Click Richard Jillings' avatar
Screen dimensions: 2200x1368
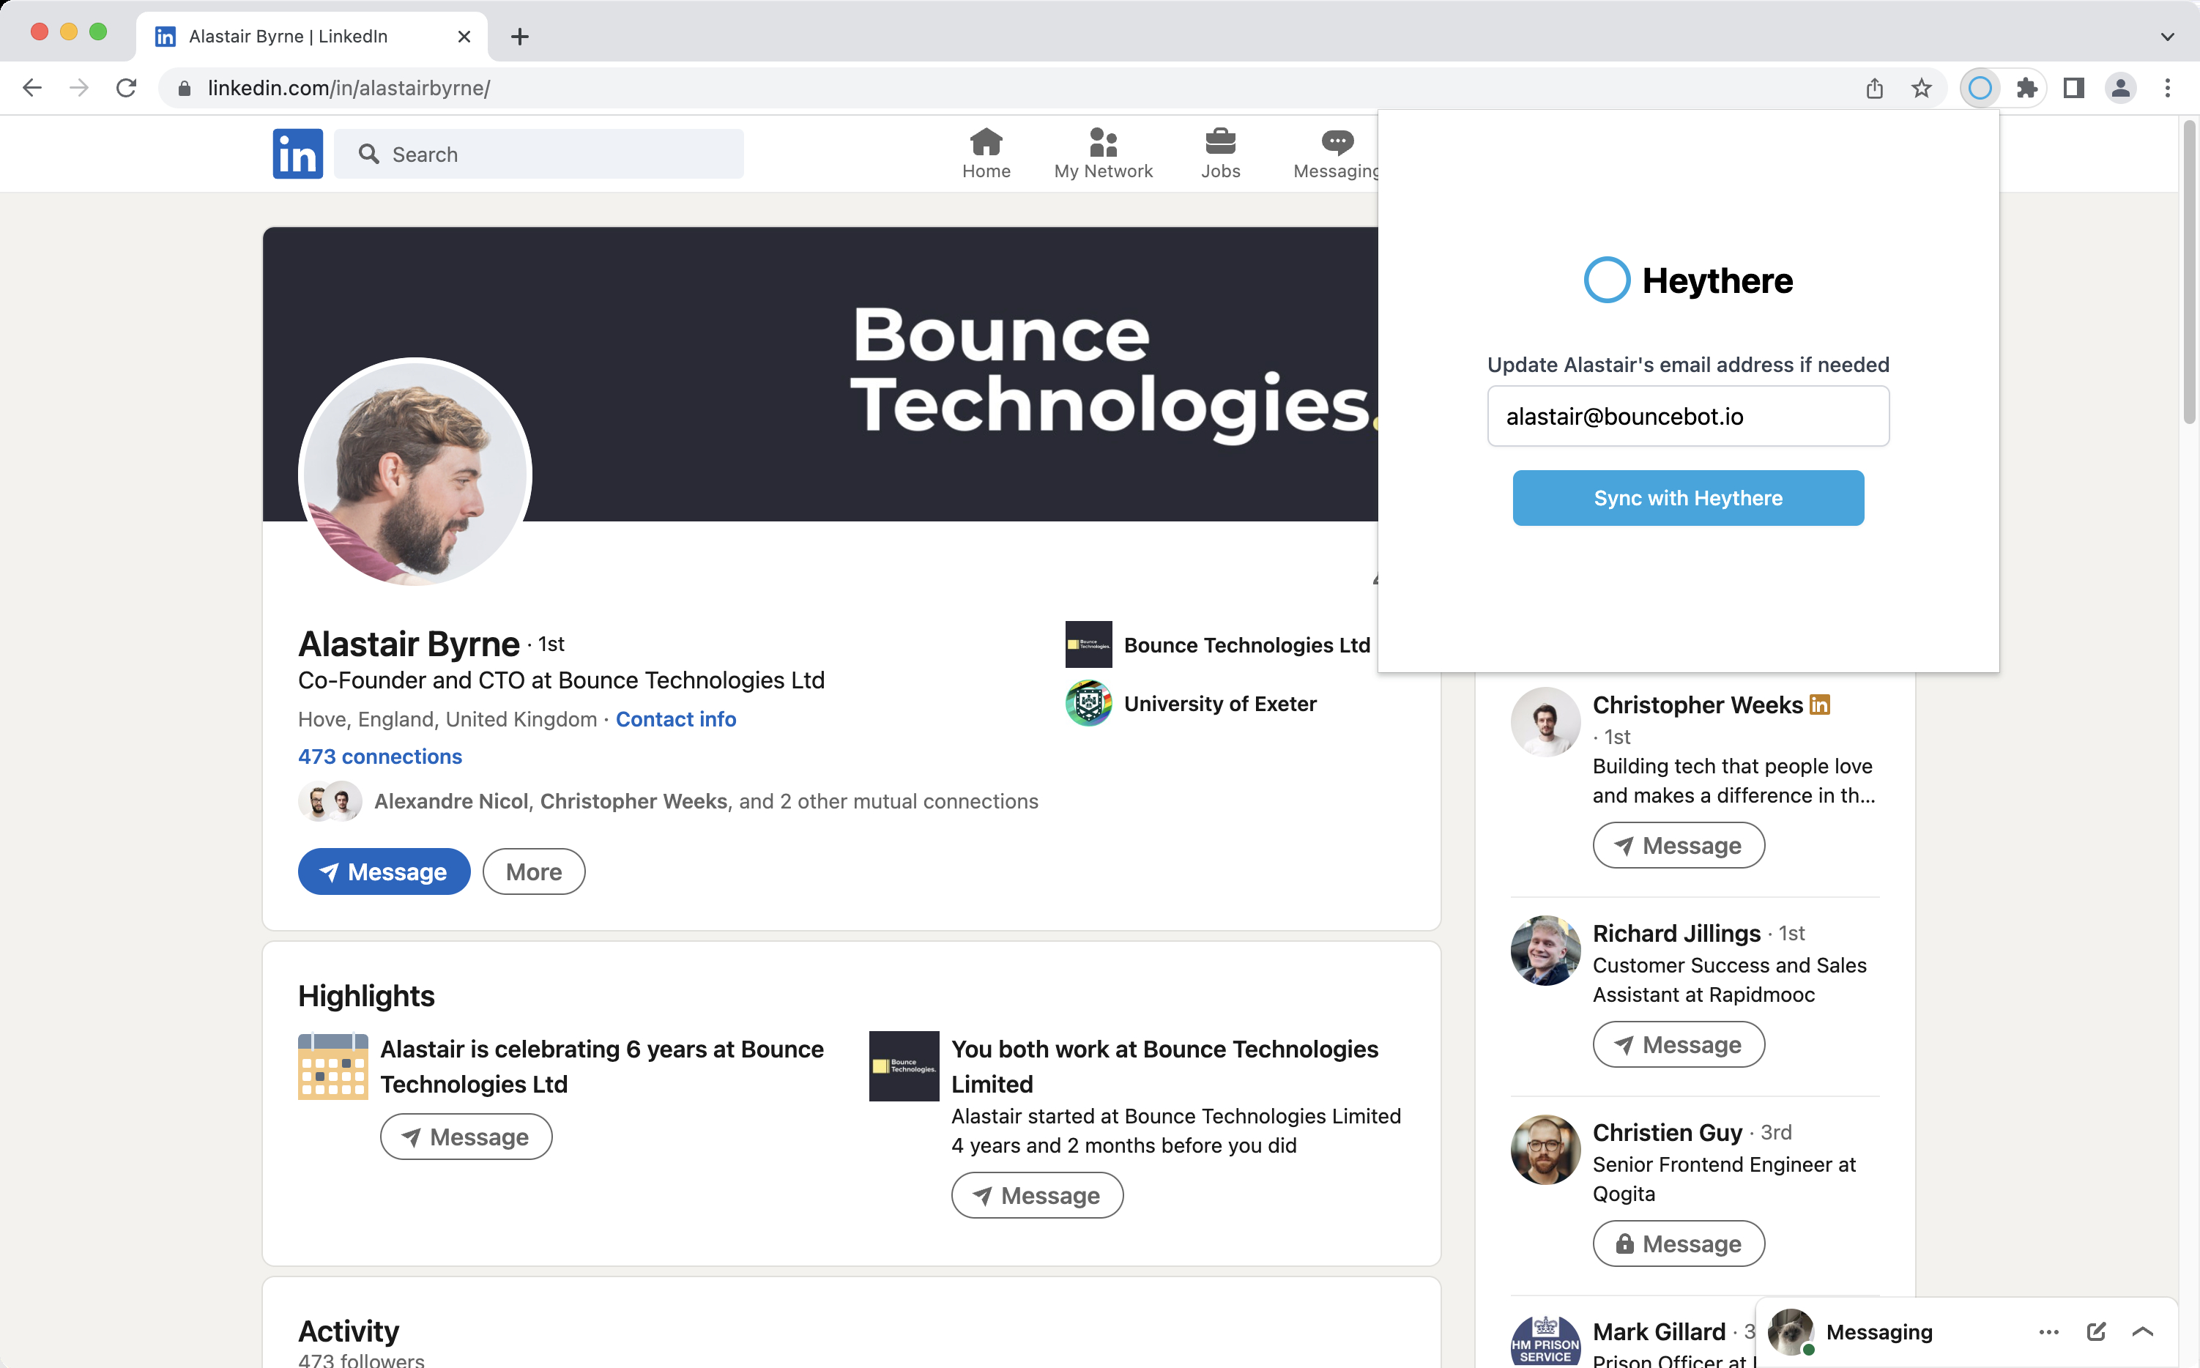pyautogui.click(x=1545, y=950)
